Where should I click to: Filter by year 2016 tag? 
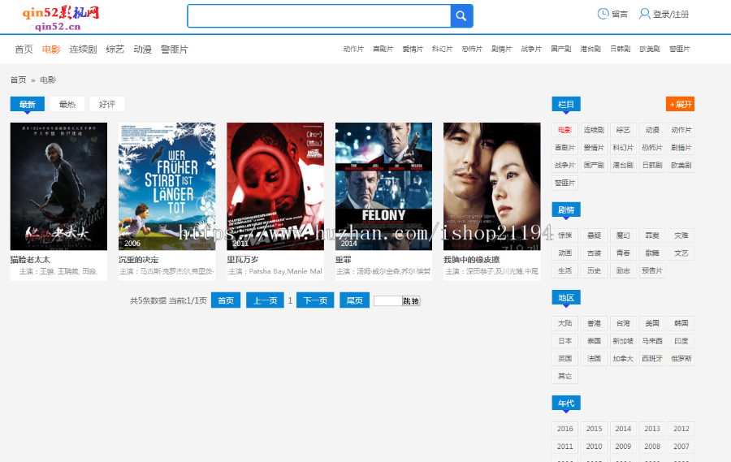565,429
